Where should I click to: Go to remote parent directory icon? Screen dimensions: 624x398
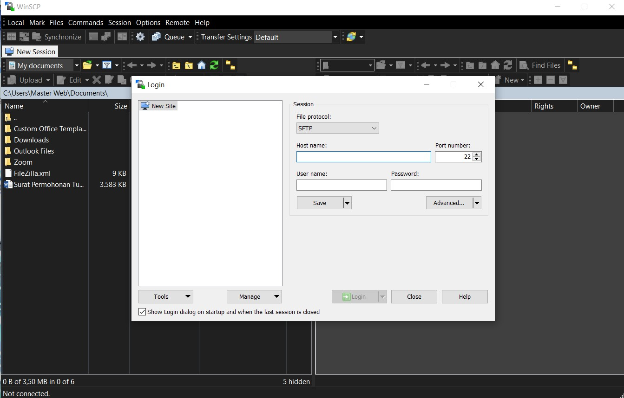coord(470,65)
